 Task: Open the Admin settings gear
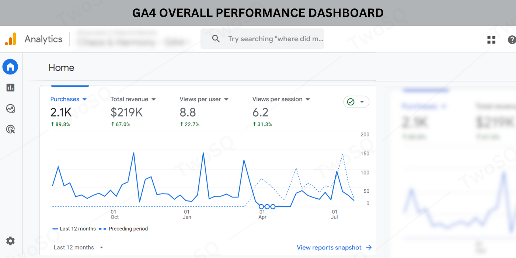click(x=10, y=241)
